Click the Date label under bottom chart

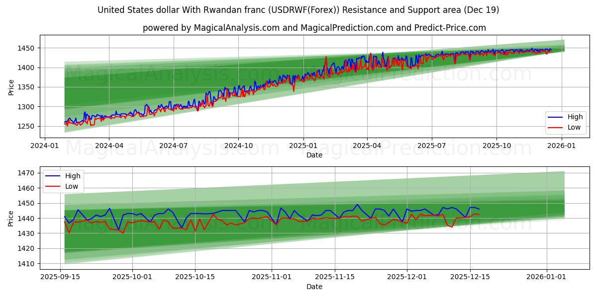point(315,287)
